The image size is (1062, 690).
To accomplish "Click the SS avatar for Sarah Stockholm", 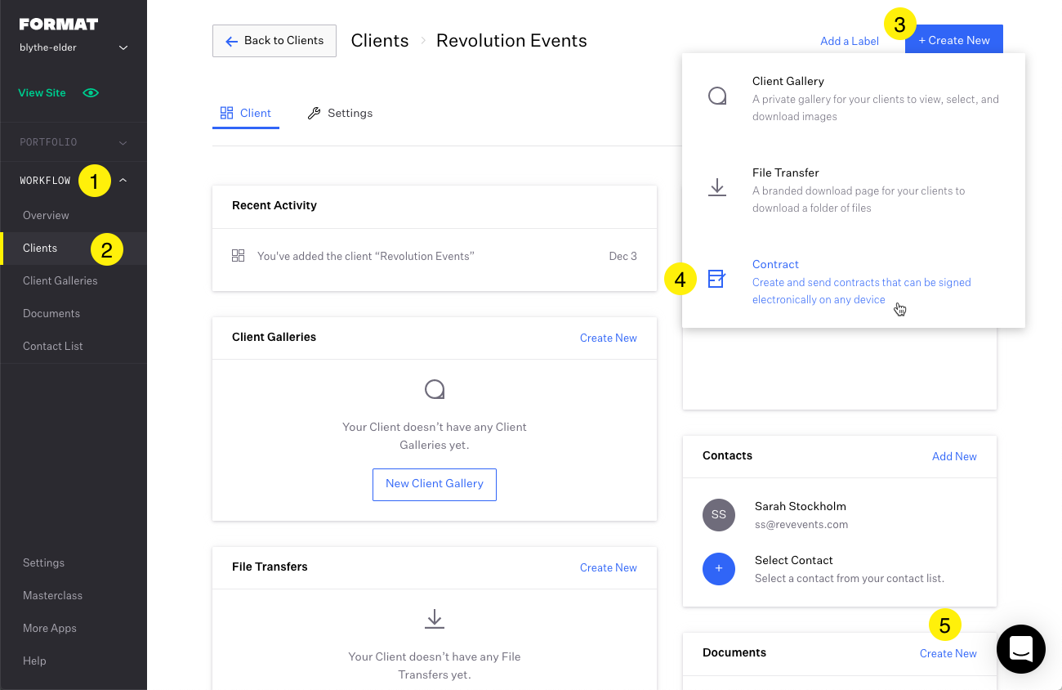I will point(718,514).
